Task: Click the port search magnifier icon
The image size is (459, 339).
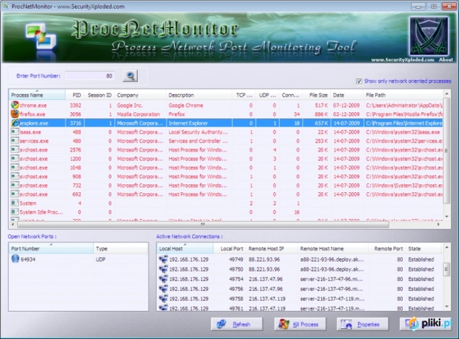Action: 130,76
